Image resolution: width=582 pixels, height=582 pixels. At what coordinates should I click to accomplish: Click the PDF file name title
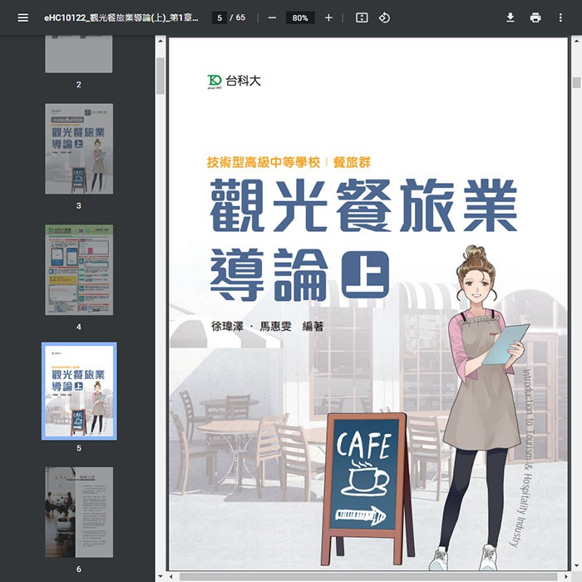coord(121,17)
